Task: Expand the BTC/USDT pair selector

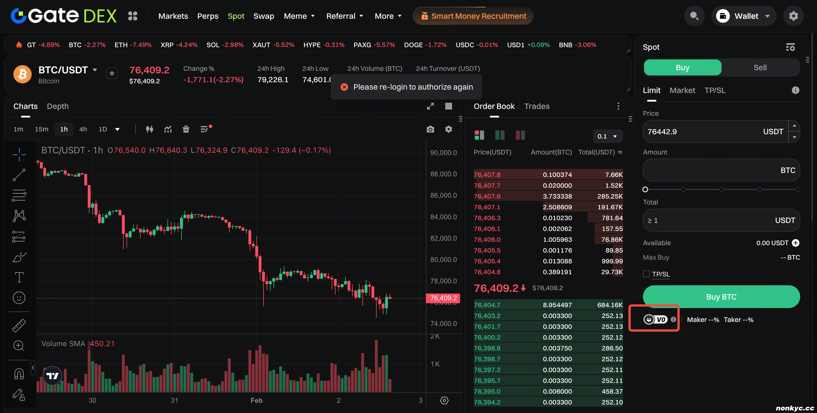Action: click(95, 70)
